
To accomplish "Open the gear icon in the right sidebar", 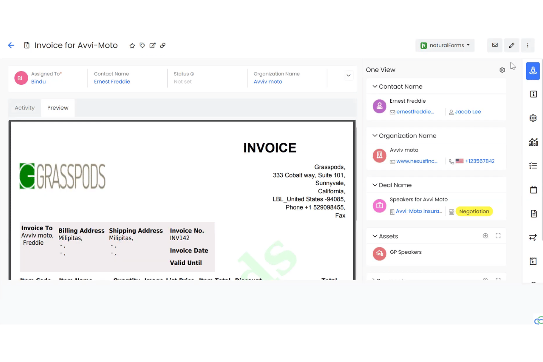I will 533,118.
